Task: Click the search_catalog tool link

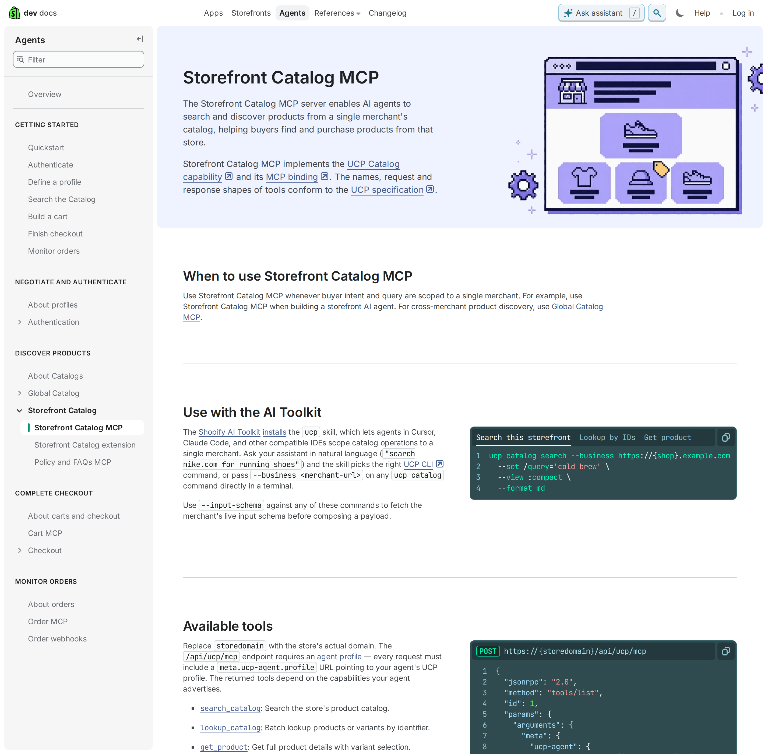Action: [230, 708]
